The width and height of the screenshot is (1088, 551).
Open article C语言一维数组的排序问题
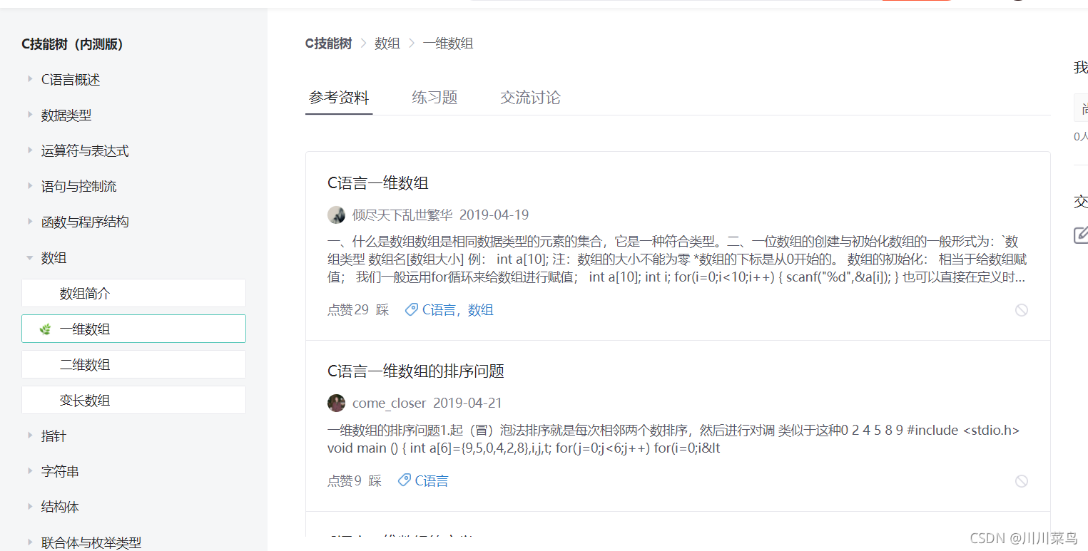pos(416,371)
